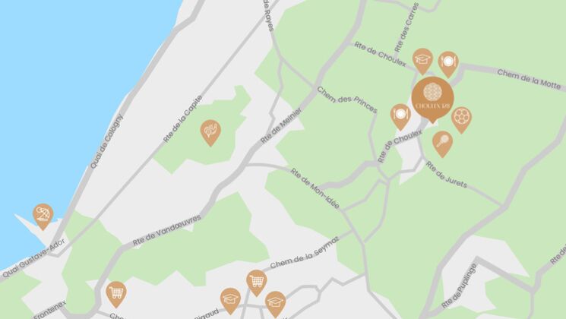Click the soccer ball marker pin
This screenshot has height=319, width=566.
point(461,120)
